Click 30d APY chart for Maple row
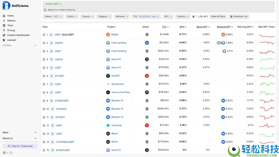Screen dimensions: 279x157 (267, 36)
